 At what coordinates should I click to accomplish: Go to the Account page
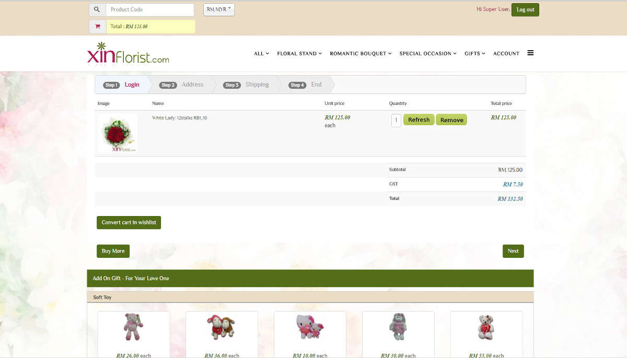coord(506,53)
